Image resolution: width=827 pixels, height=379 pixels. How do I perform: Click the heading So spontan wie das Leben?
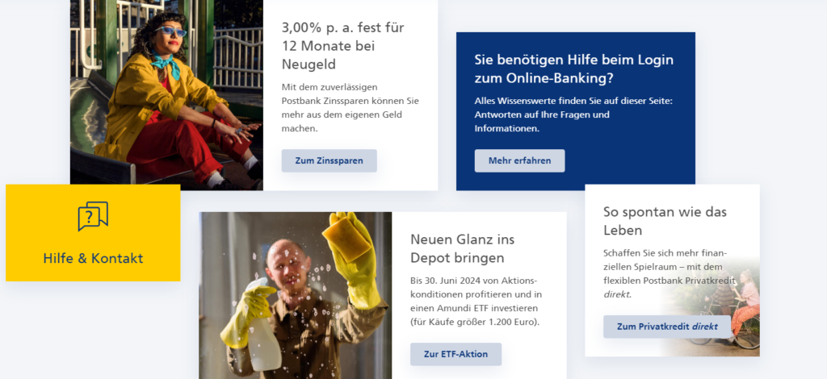(665, 221)
